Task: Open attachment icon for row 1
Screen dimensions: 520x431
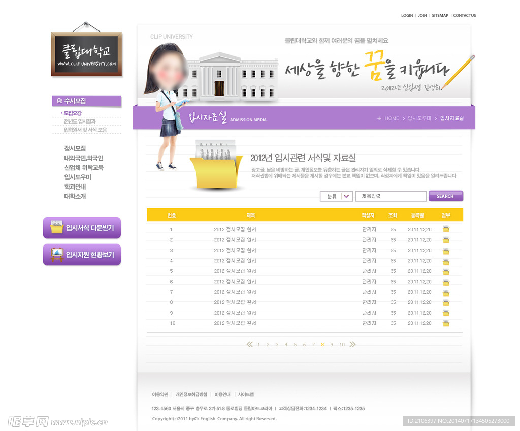Action: click(x=446, y=229)
